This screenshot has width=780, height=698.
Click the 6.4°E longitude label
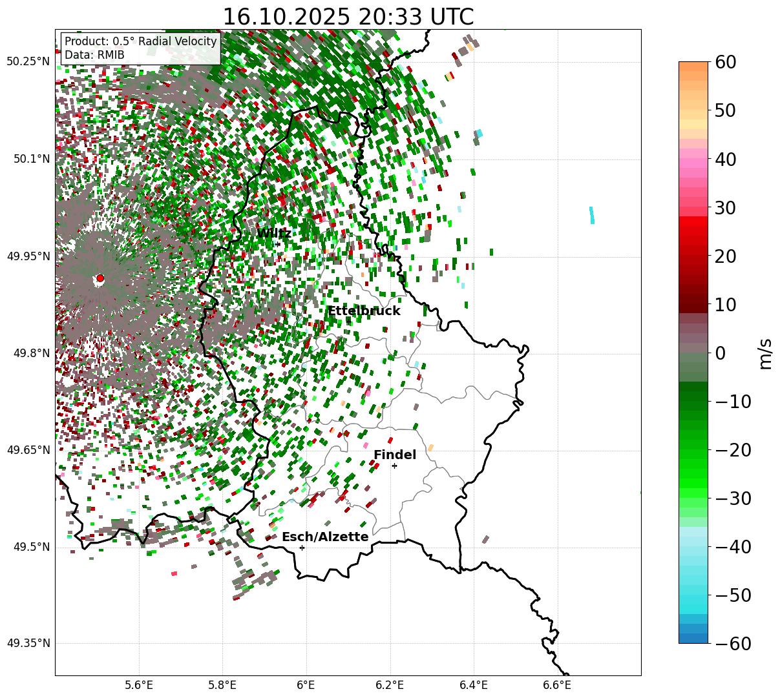(474, 685)
